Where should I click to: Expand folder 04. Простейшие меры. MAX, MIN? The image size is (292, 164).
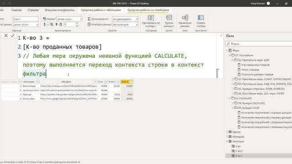click(233, 84)
